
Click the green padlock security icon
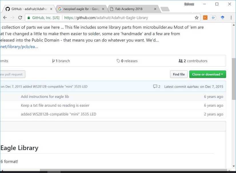point(29,18)
